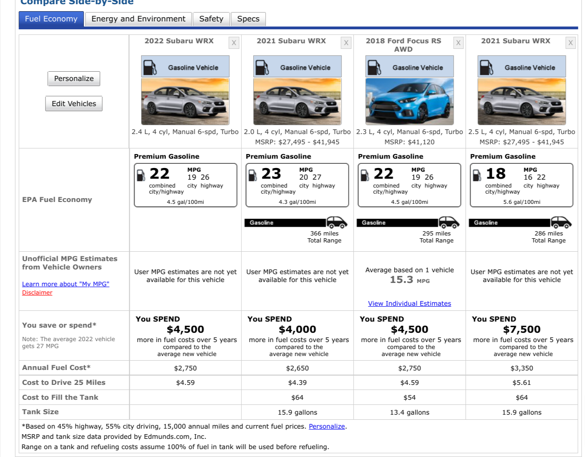585x457 pixels.
Task: Click the blue Ford Focus RS photo
Action: [x=410, y=101]
